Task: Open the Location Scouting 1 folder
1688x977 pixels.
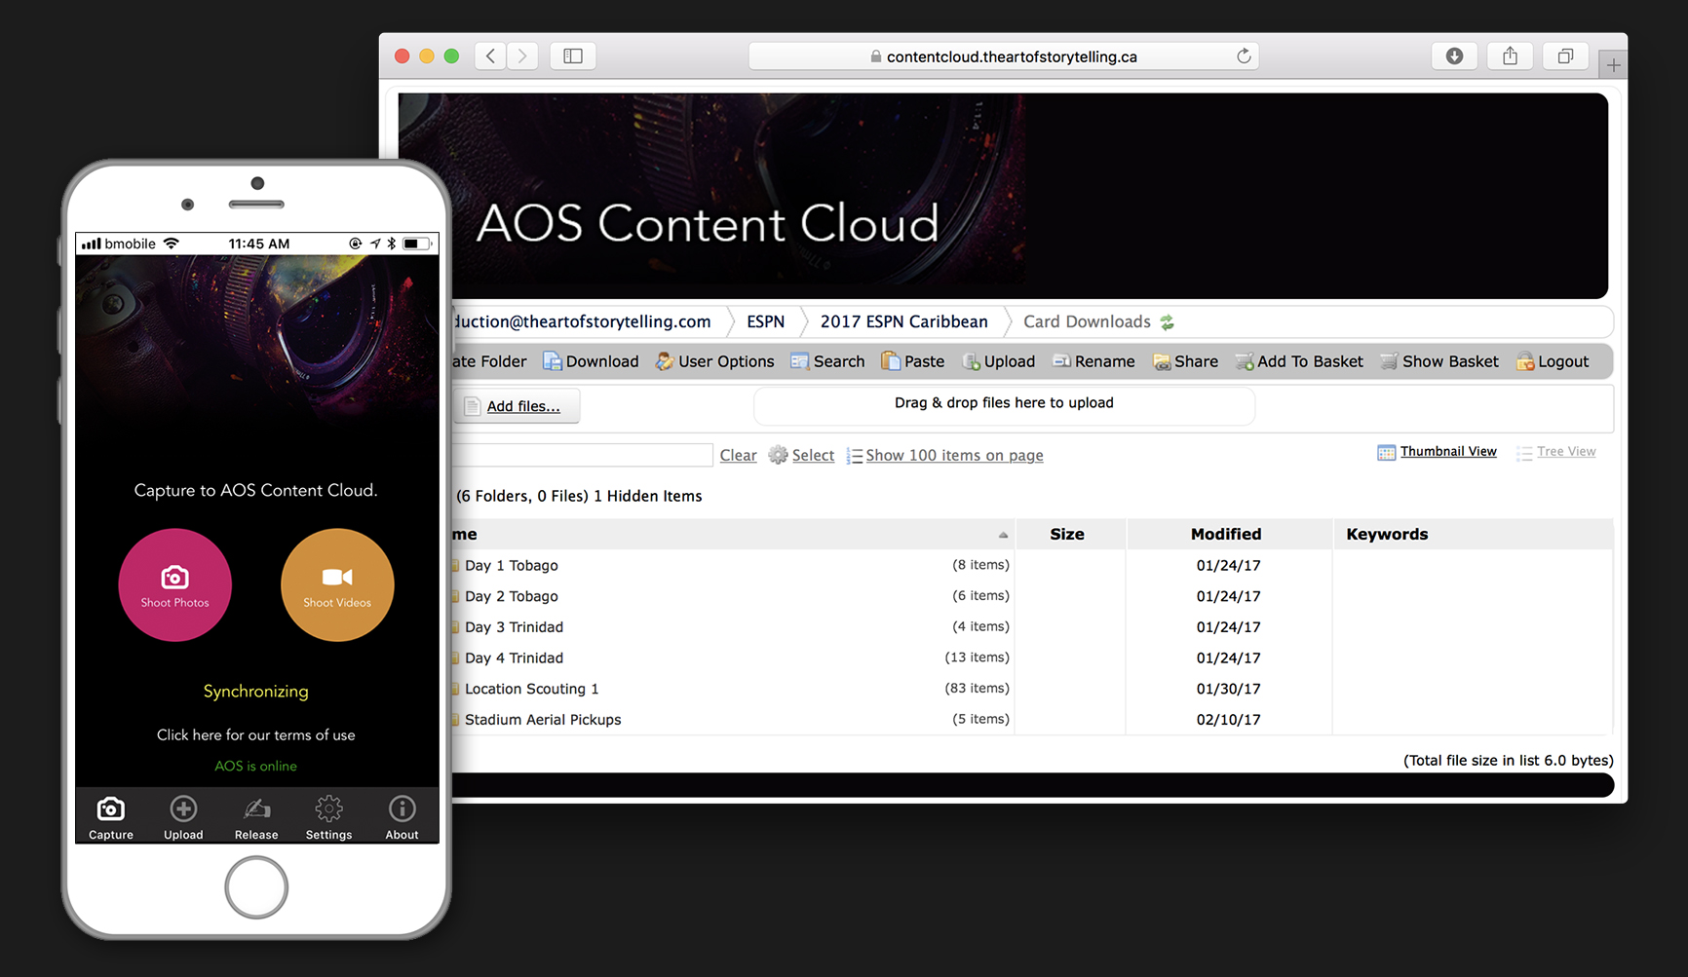Action: tap(531, 689)
